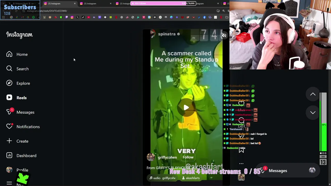Open the YouTube bookmark in bookmarks bar

pos(88,17)
